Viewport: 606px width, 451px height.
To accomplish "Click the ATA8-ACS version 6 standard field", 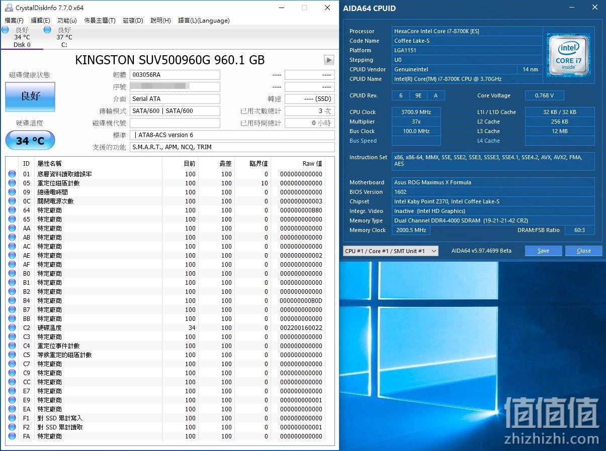I will pyautogui.click(x=232, y=135).
